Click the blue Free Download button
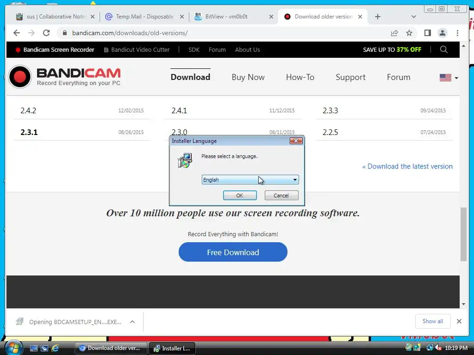474x355 pixels. 233,252
